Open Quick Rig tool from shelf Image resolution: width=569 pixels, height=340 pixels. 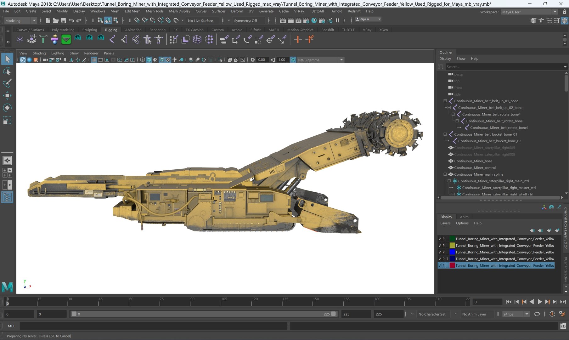click(x=147, y=39)
